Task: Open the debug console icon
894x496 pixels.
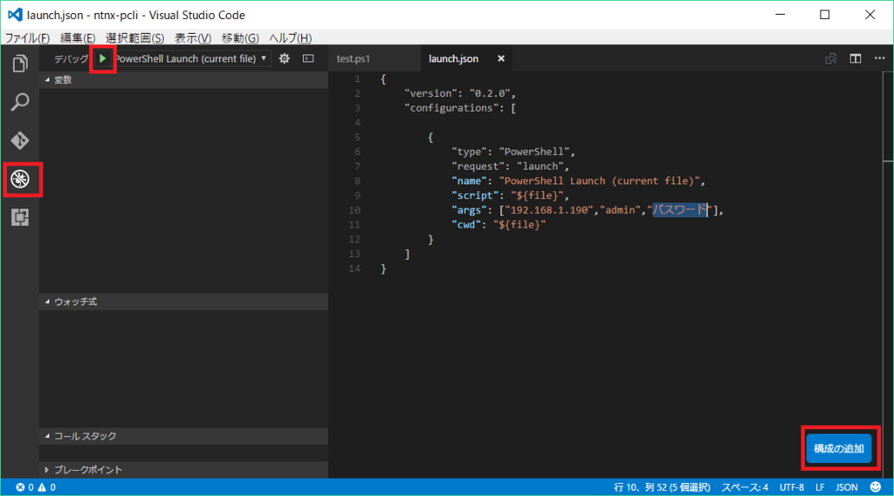Action: pyautogui.click(x=308, y=58)
